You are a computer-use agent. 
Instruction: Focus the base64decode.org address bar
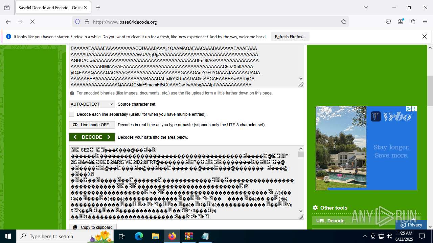click(x=210, y=22)
